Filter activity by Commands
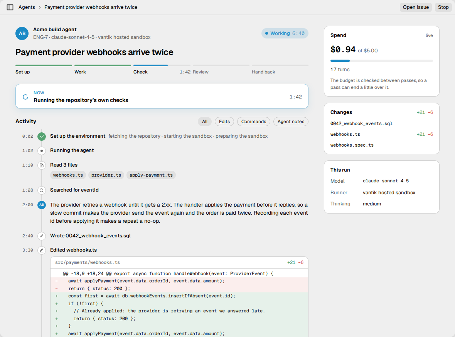This screenshot has height=337, width=455. pyautogui.click(x=254, y=122)
